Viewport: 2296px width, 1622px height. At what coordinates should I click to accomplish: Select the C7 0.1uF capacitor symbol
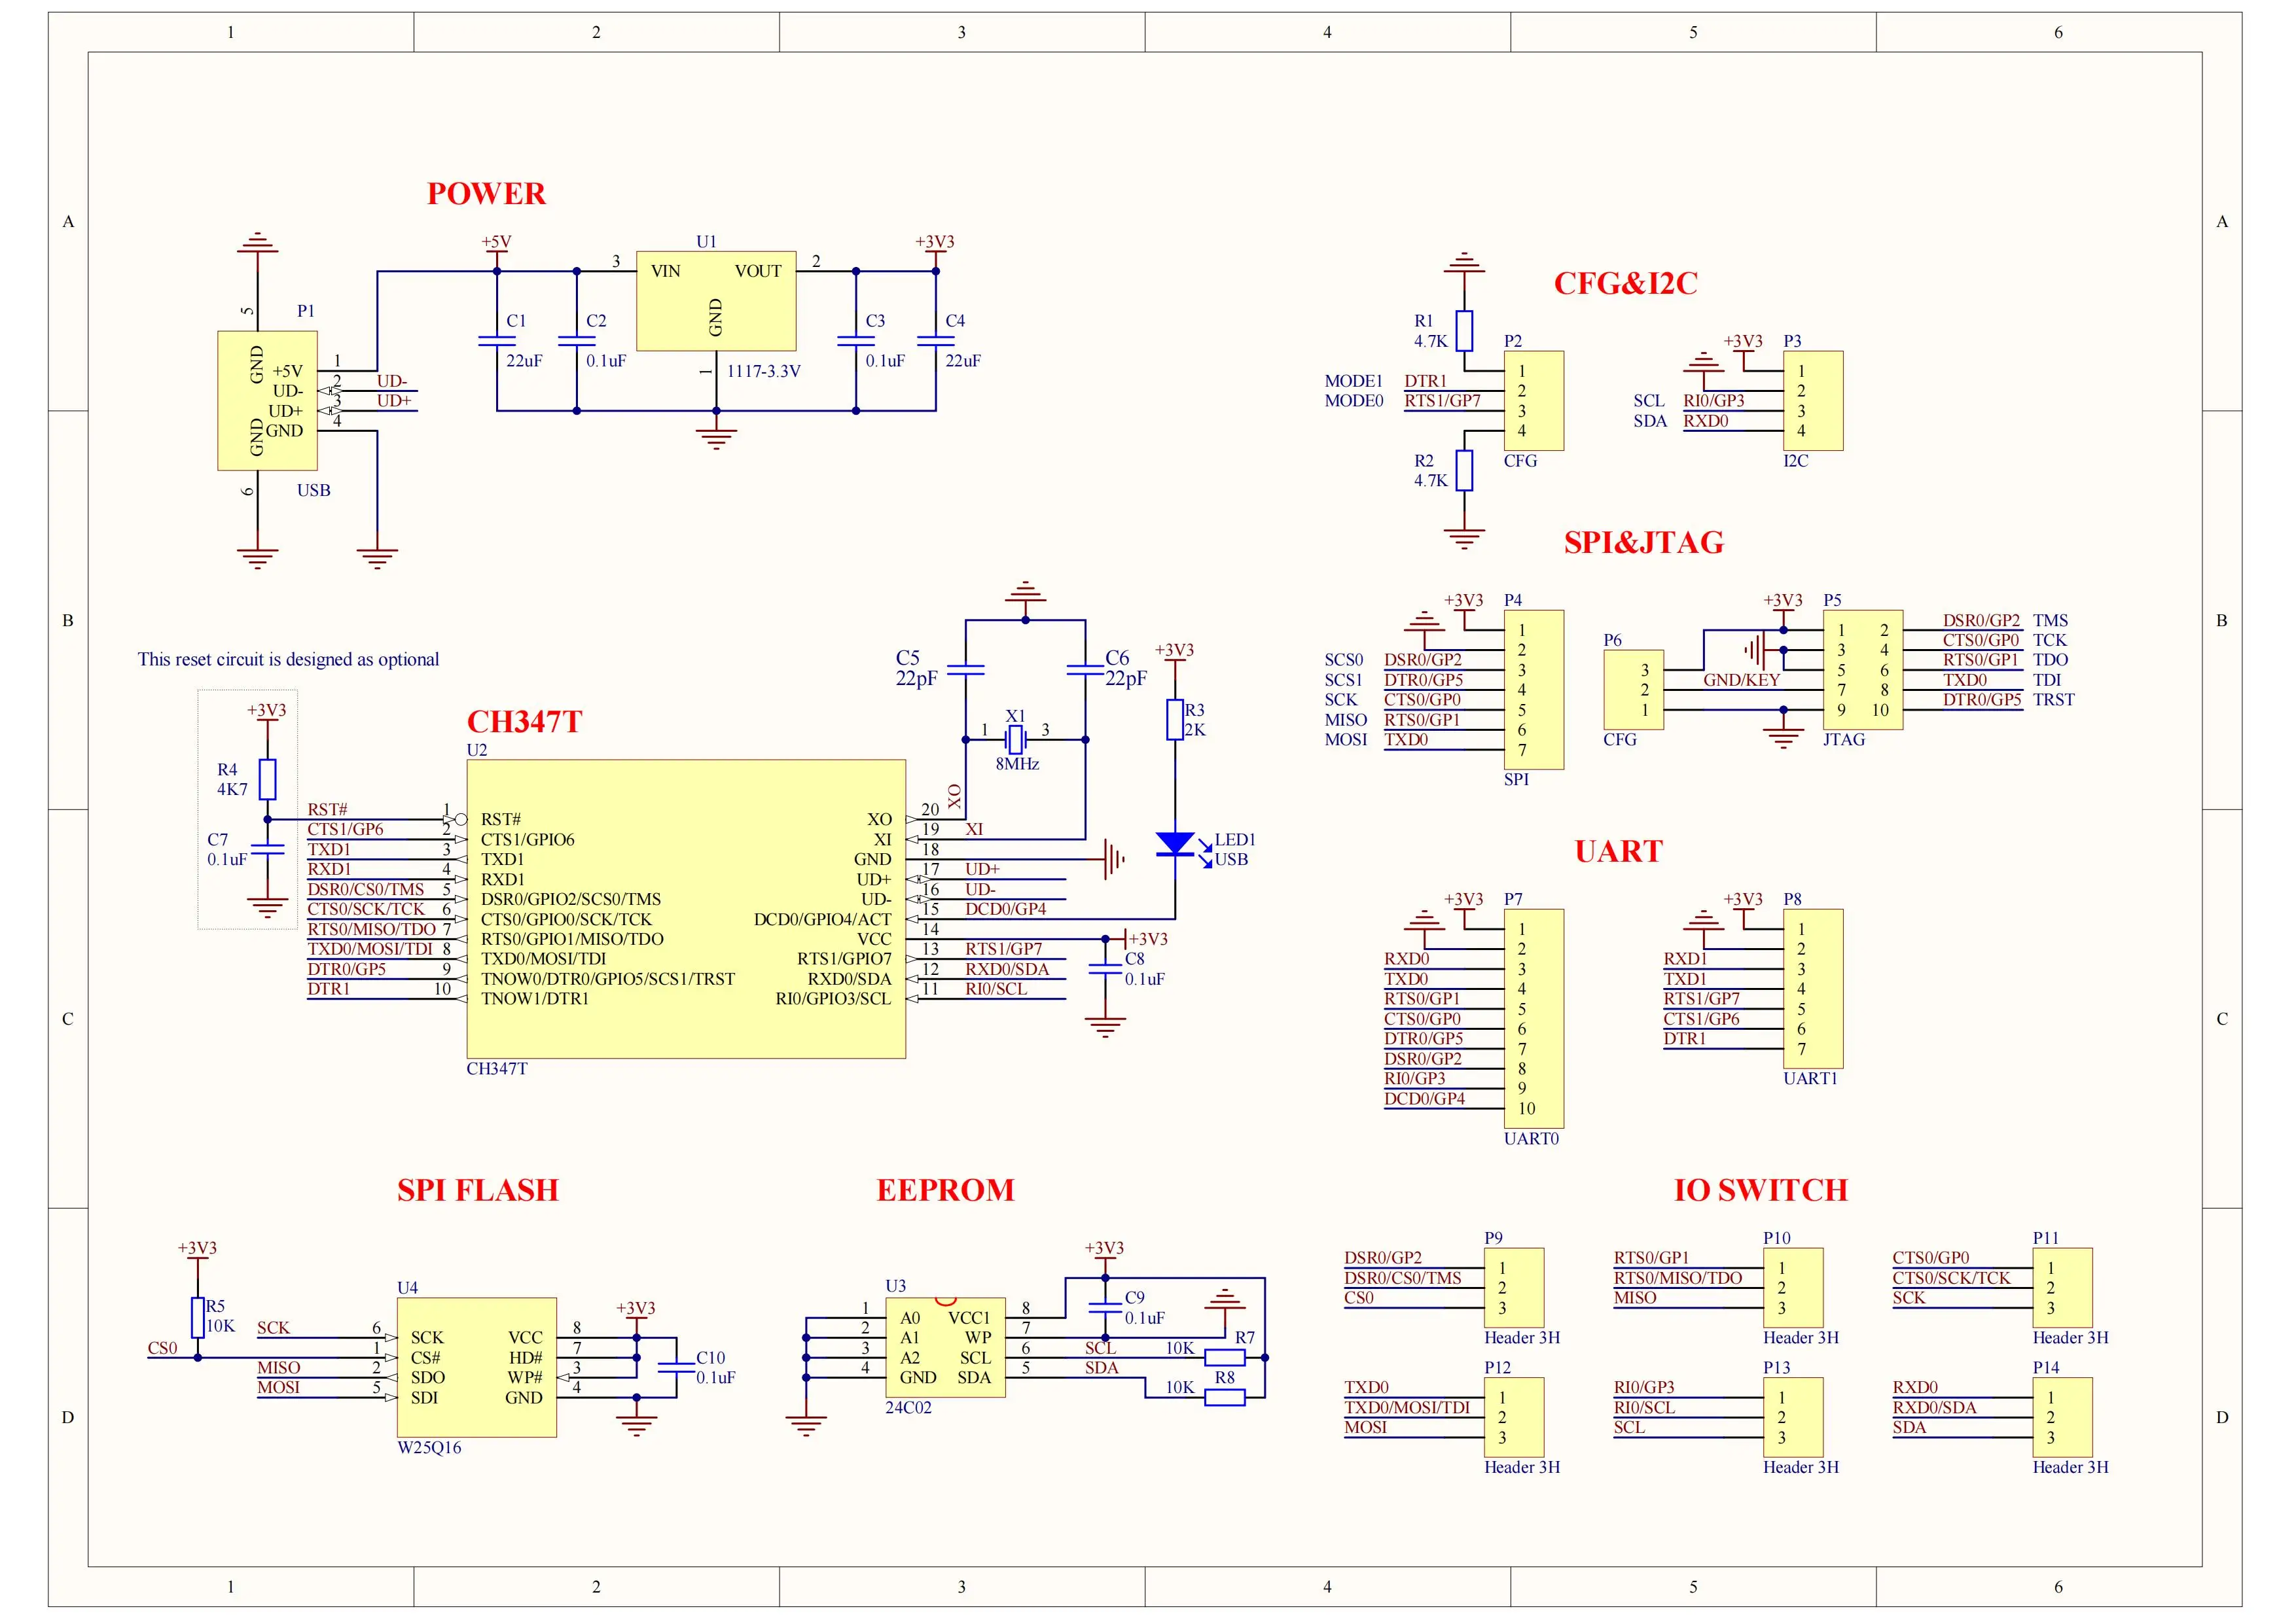[x=267, y=849]
